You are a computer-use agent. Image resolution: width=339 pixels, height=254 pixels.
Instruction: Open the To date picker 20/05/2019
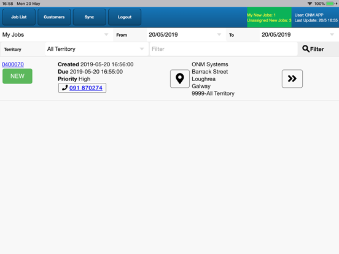point(298,35)
